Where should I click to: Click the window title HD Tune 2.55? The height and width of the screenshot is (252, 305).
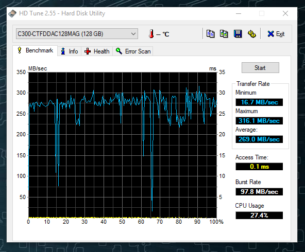[x=62, y=13]
